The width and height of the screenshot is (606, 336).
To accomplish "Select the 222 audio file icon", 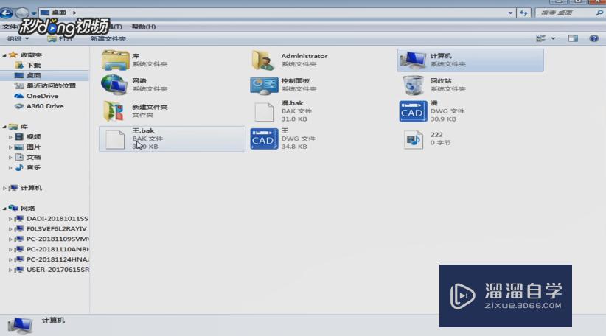I will tap(413, 139).
